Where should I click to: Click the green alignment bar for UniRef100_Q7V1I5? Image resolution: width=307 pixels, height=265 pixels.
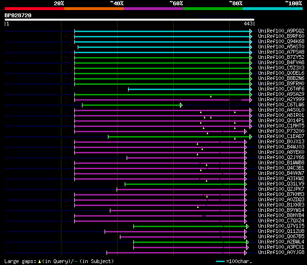[x=190, y=227]
